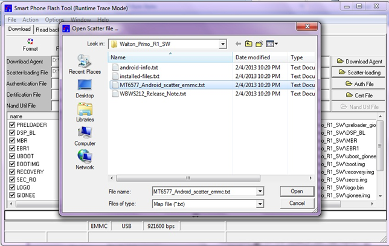
Task: Open the File menu
Action: tap(11, 19)
